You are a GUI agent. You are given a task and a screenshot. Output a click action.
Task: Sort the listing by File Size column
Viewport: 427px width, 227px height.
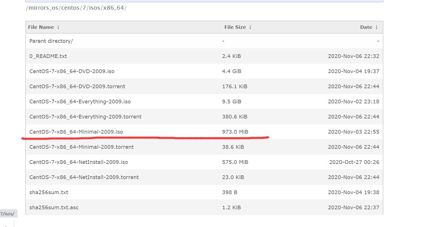click(235, 27)
